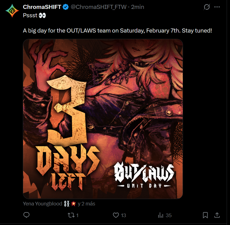This screenshot has width=230, height=225.
Task: Bookmark this post
Action: tap(205, 215)
